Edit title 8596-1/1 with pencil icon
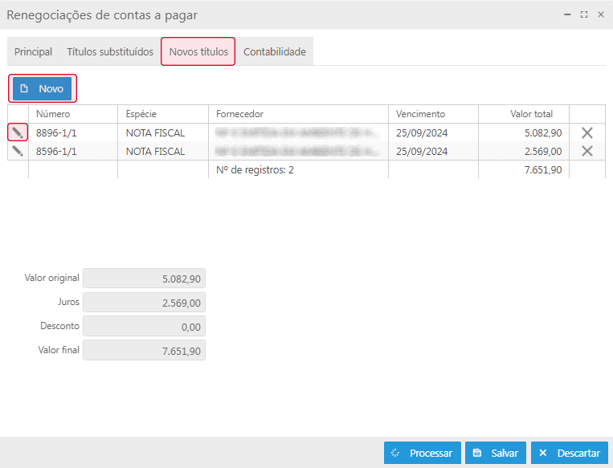Screen dimensions: 613x468 pos(18,151)
